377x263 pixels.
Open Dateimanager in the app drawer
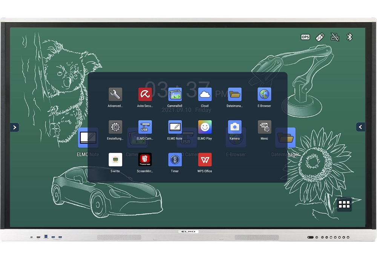pyautogui.click(x=234, y=94)
